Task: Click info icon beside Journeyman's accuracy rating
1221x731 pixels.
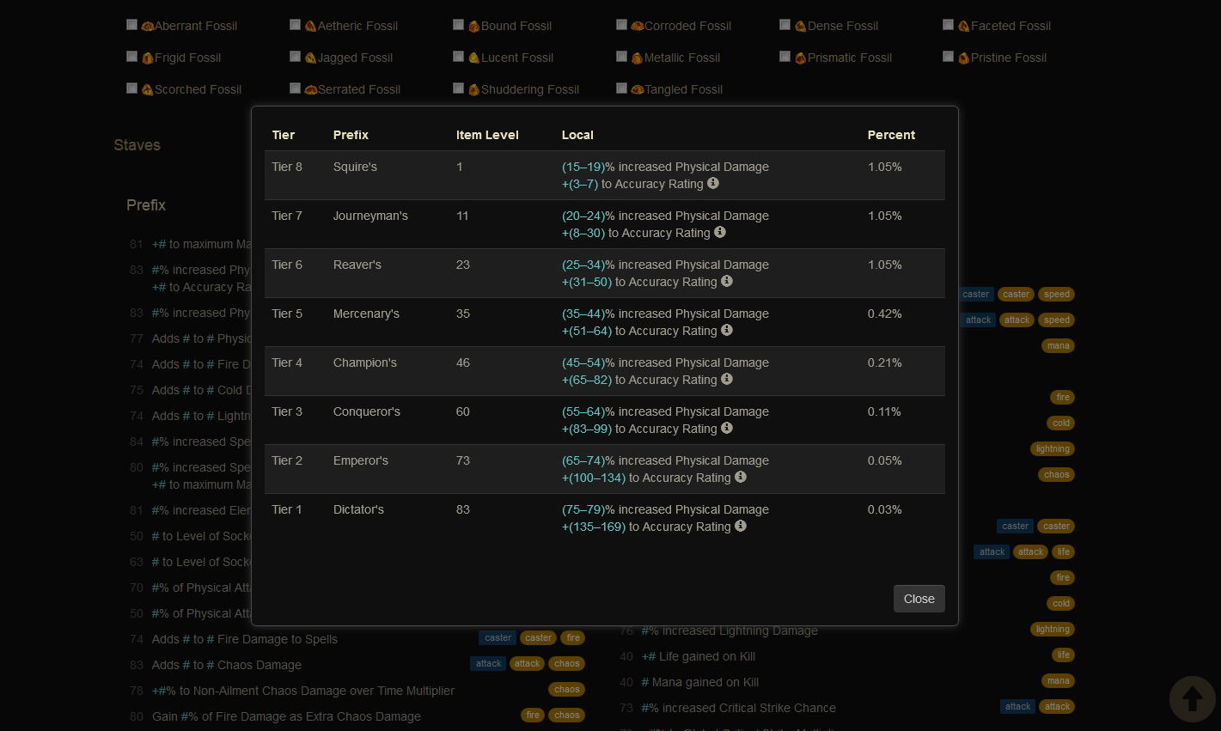Action: [720, 232]
